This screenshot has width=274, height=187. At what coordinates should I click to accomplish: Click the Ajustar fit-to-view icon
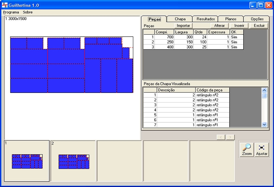click(262, 149)
